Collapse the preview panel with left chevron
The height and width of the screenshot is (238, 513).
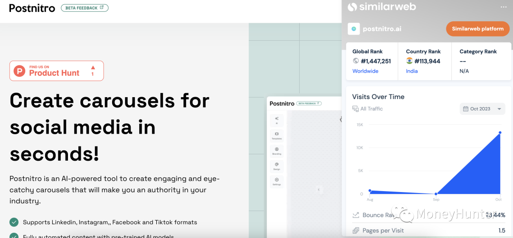point(319,190)
